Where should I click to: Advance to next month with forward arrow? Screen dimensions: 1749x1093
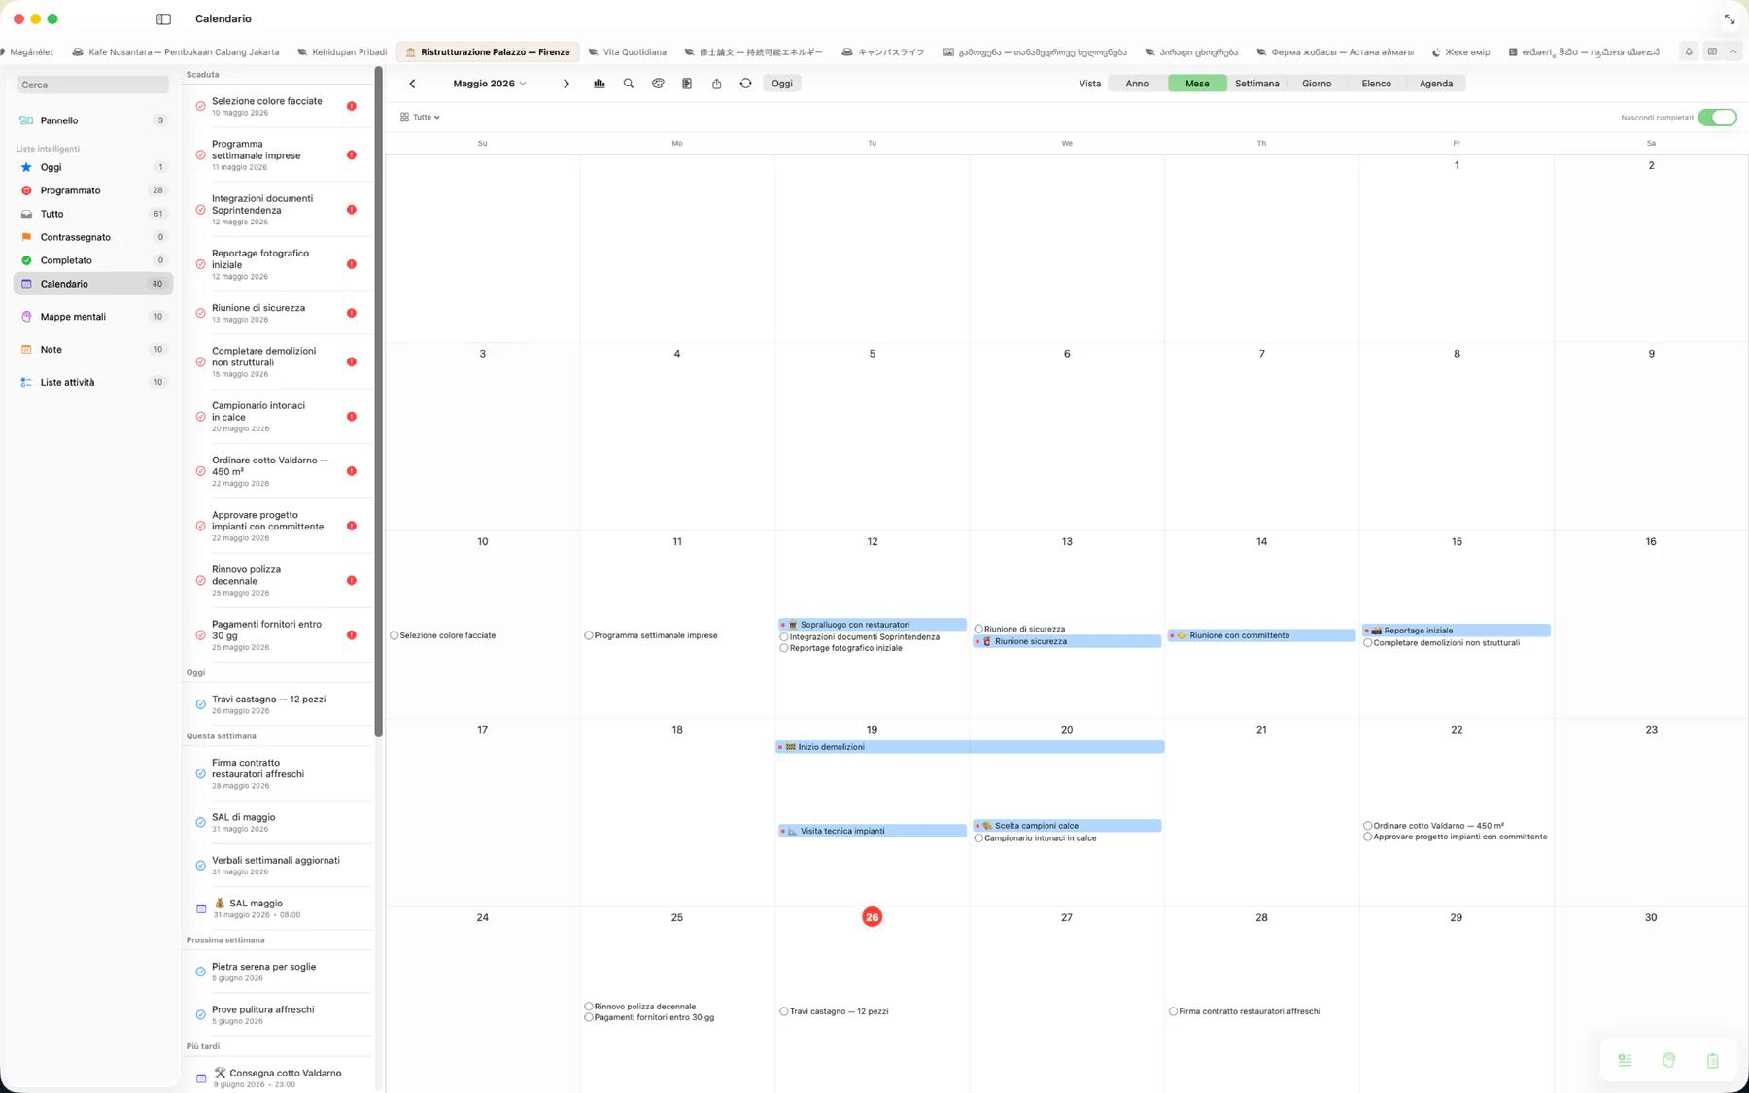click(566, 84)
